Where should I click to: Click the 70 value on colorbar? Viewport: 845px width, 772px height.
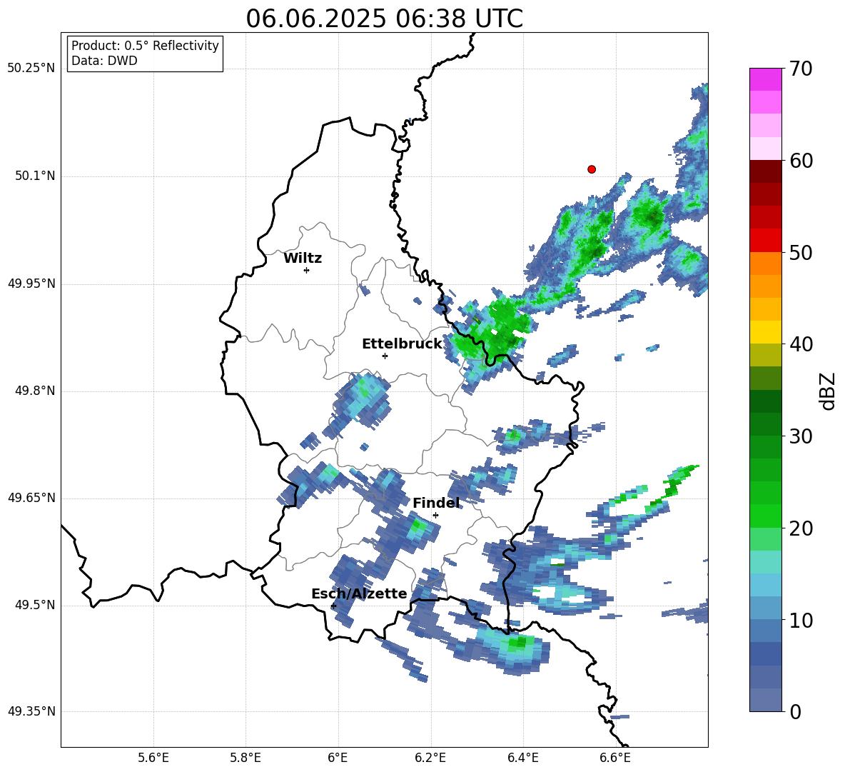[x=801, y=69]
